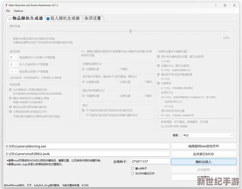242x189 pixels.
Task: Click the randomizer app icon in title bar
Action: pyautogui.click(x=7, y=5)
